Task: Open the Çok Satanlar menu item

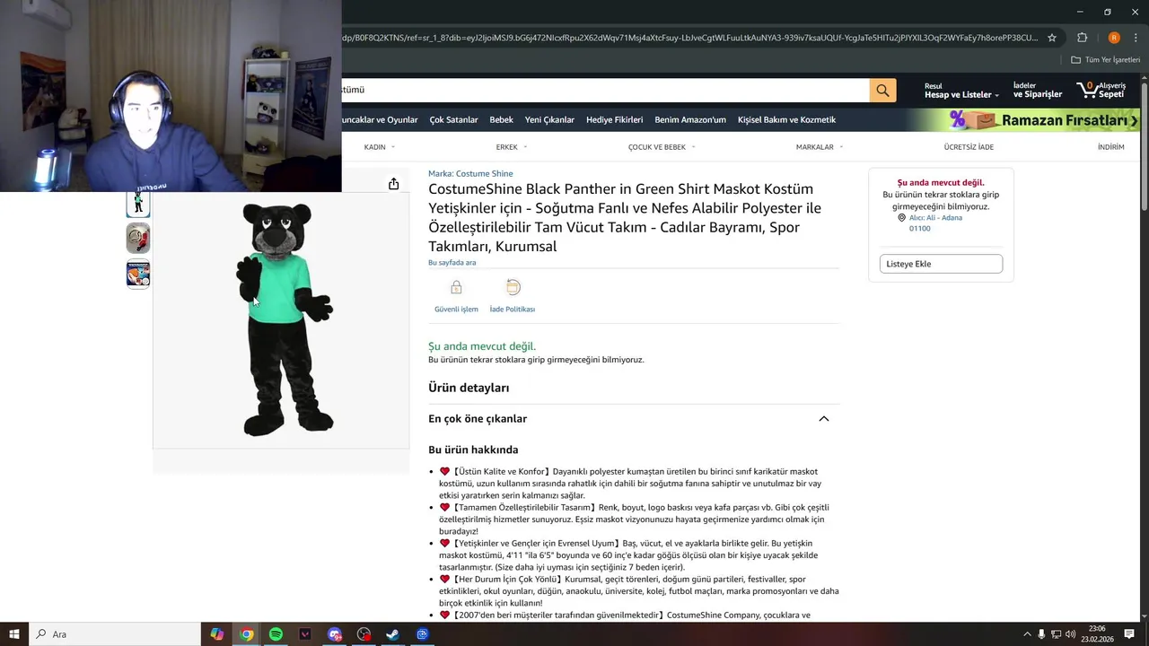Action: click(x=453, y=120)
